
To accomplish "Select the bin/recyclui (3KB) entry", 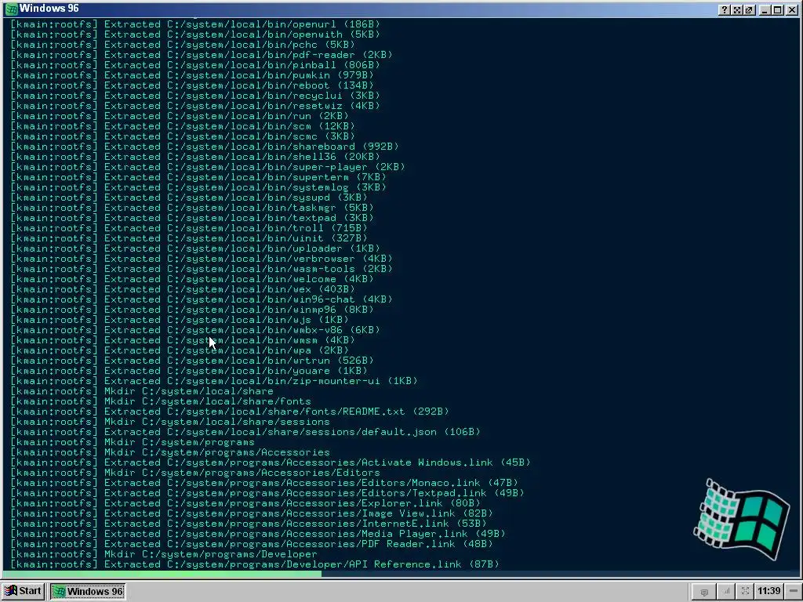I will [195, 96].
